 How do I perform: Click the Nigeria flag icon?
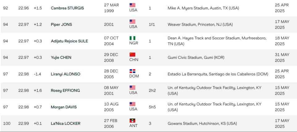pyautogui.click(x=132, y=38)
